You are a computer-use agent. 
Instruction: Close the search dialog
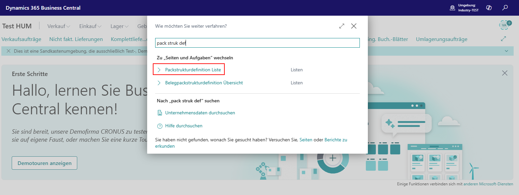[354, 26]
